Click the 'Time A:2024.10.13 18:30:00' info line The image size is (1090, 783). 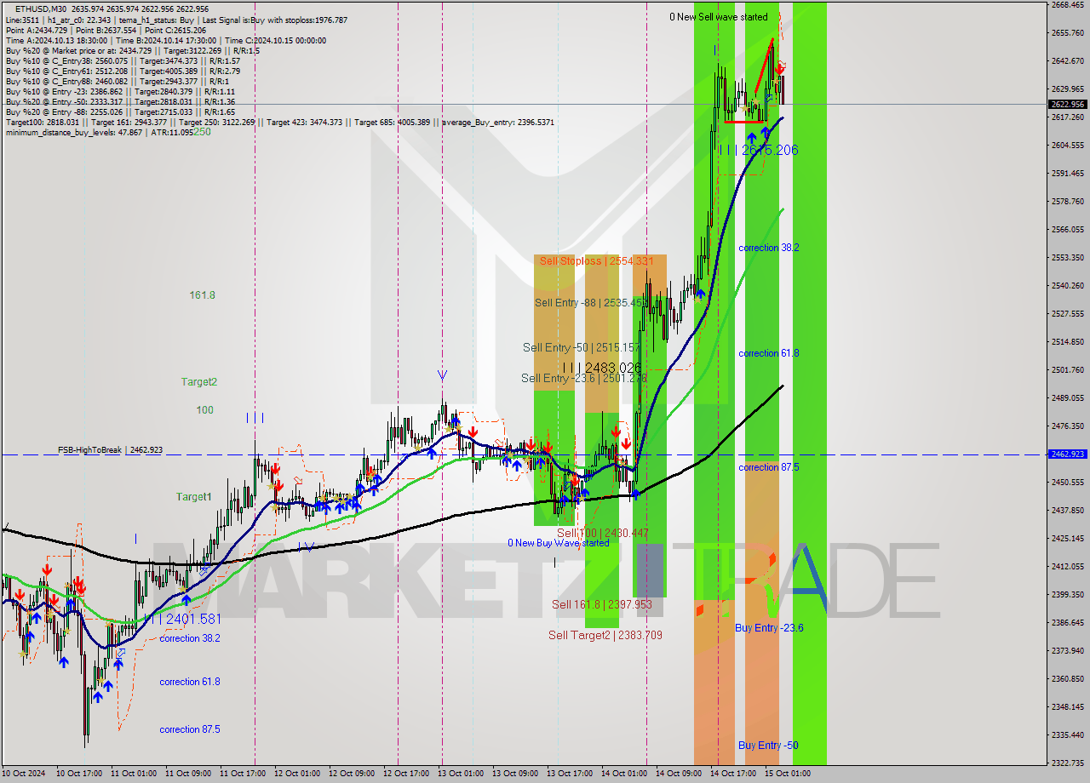click(x=165, y=40)
